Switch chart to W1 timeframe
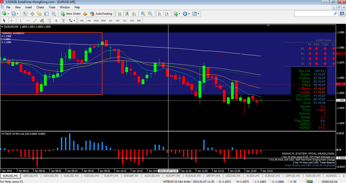The width and height of the screenshot is (346, 183). (x=132, y=21)
